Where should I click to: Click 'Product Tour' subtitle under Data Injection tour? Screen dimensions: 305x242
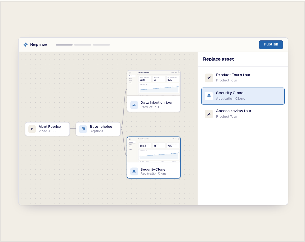click(150, 107)
